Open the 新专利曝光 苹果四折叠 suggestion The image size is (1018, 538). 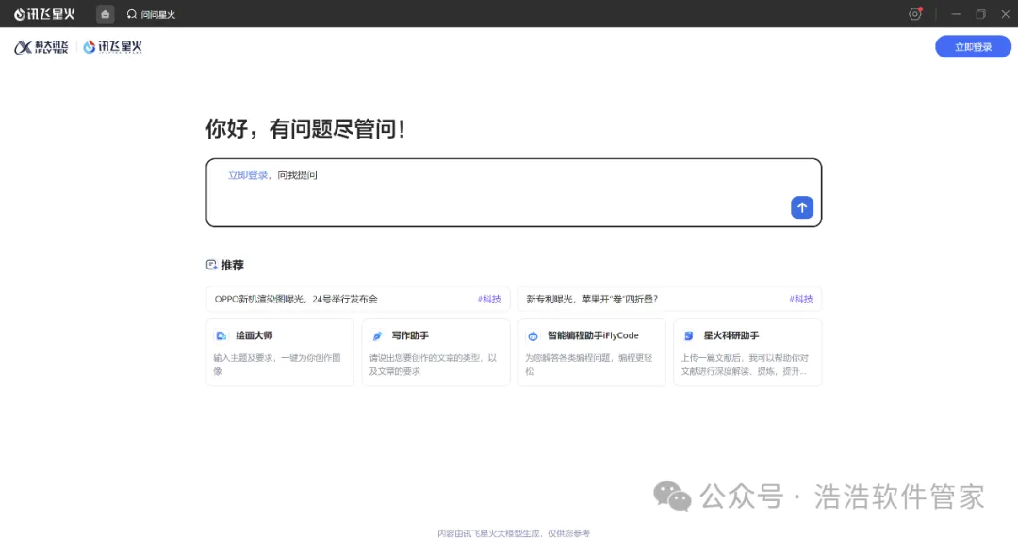click(x=669, y=300)
